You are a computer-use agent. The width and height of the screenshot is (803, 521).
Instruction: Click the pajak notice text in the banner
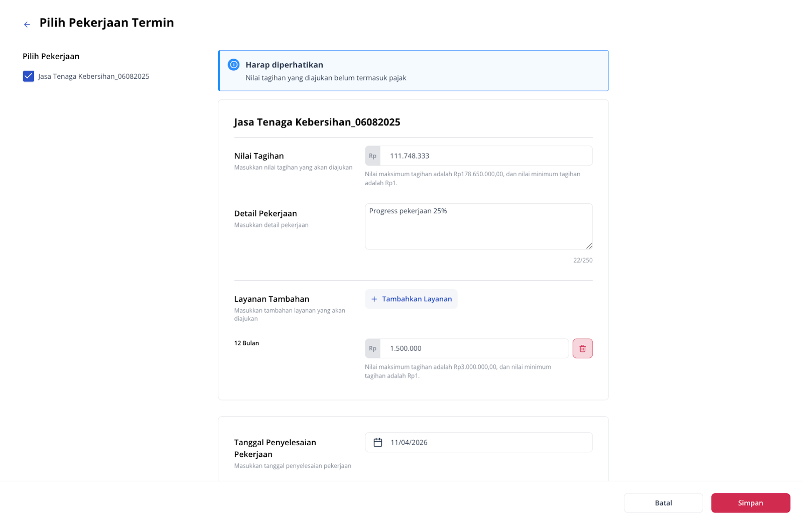pyautogui.click(x=326, y=78)
